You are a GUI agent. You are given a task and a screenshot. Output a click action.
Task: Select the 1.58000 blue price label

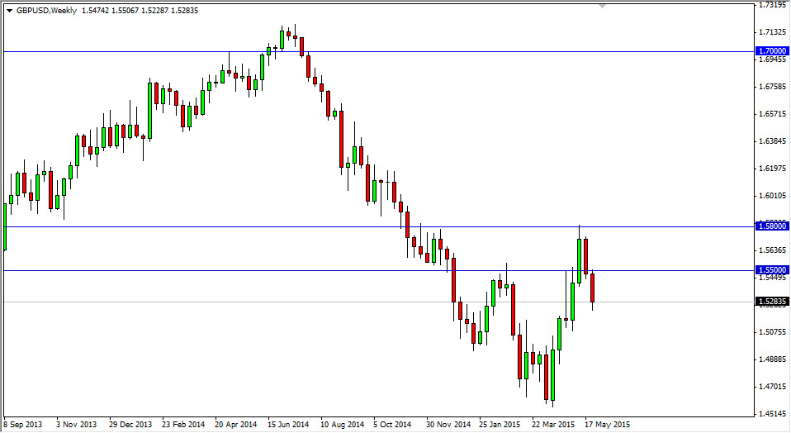(772, 226)
